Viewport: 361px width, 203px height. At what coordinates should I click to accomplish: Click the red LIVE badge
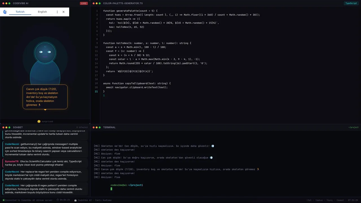tap(83, 3)
